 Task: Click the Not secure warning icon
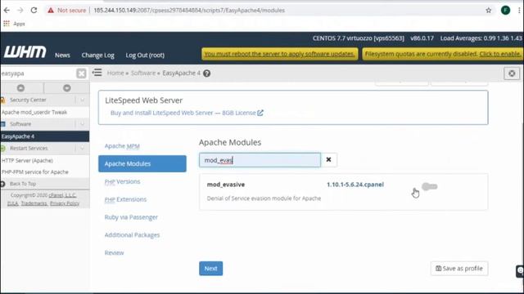click(51, 11)
